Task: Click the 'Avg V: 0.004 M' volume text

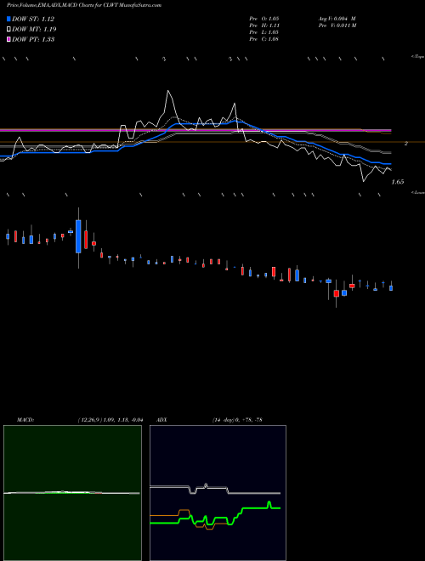Action: [x=337, y=19]
